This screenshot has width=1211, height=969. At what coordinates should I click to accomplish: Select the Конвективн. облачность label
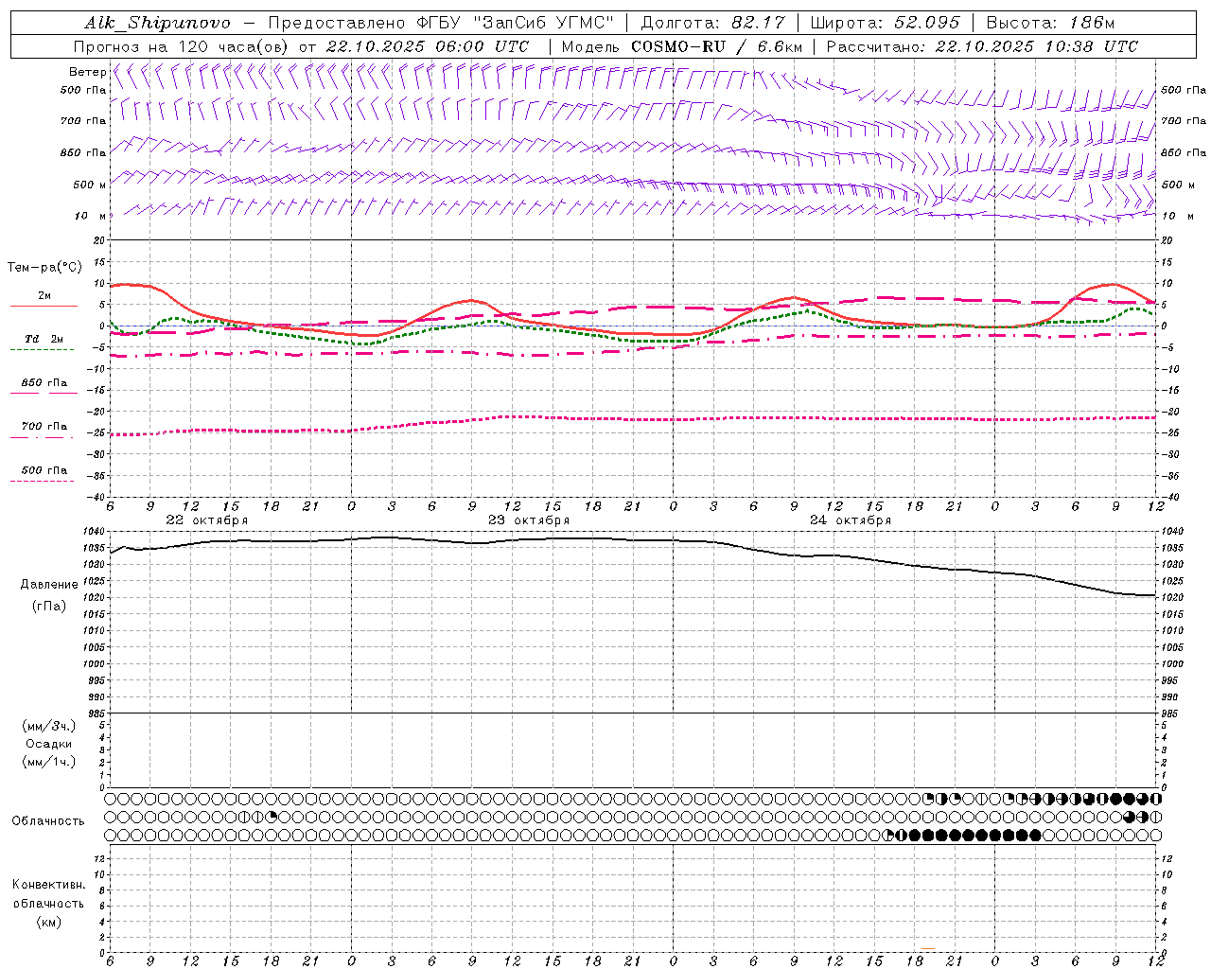tap(48, 894)
